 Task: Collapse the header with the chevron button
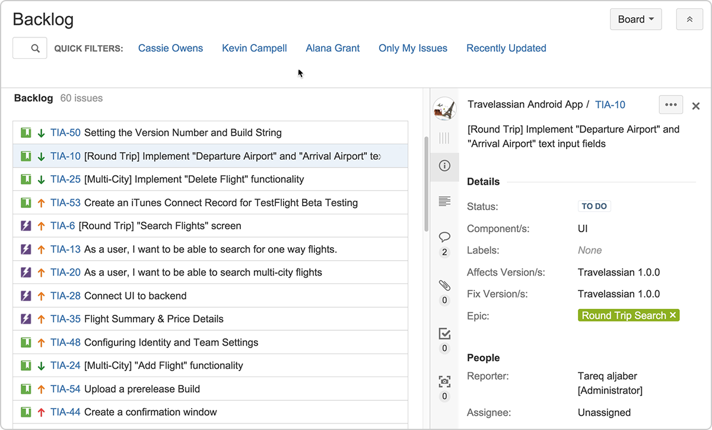tap(689, 19)
